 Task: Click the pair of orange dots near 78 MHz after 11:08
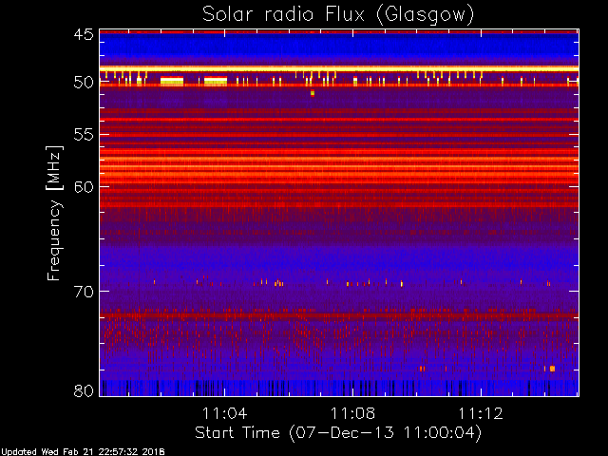click(x=422, y=369)
